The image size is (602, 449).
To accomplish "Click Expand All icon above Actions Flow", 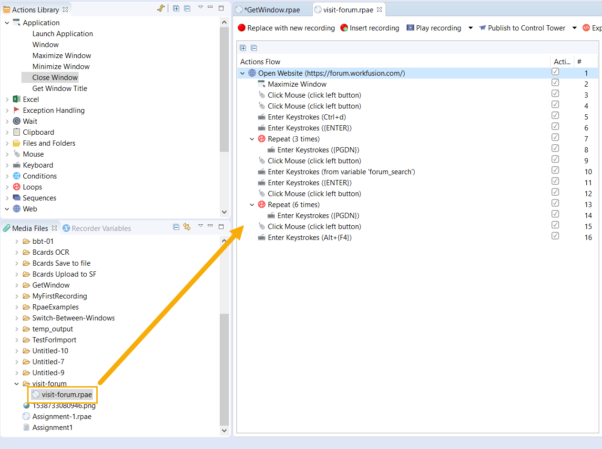I will pyautogui.click(x=243, y=48).
